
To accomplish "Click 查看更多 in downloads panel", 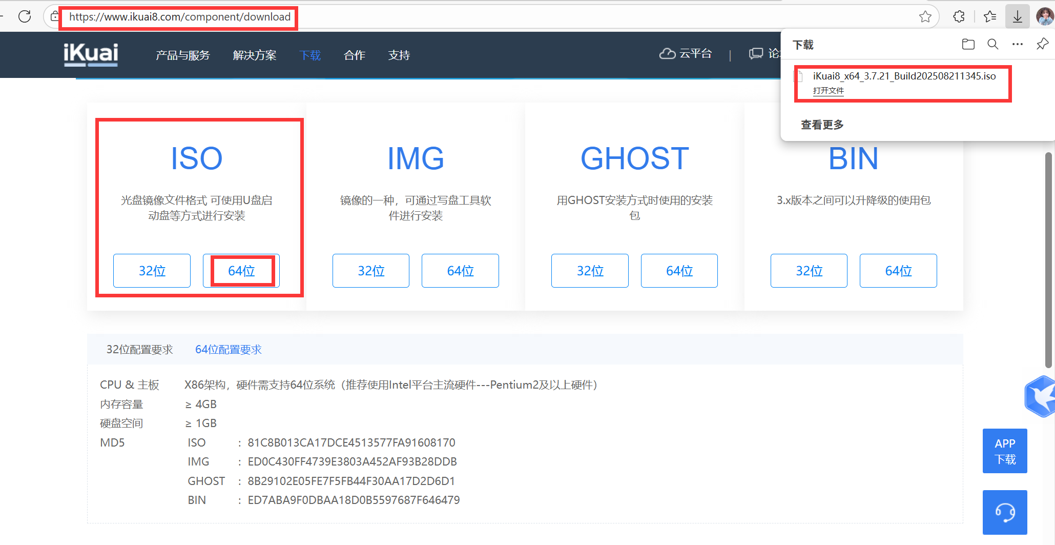I will coord(822,125).
